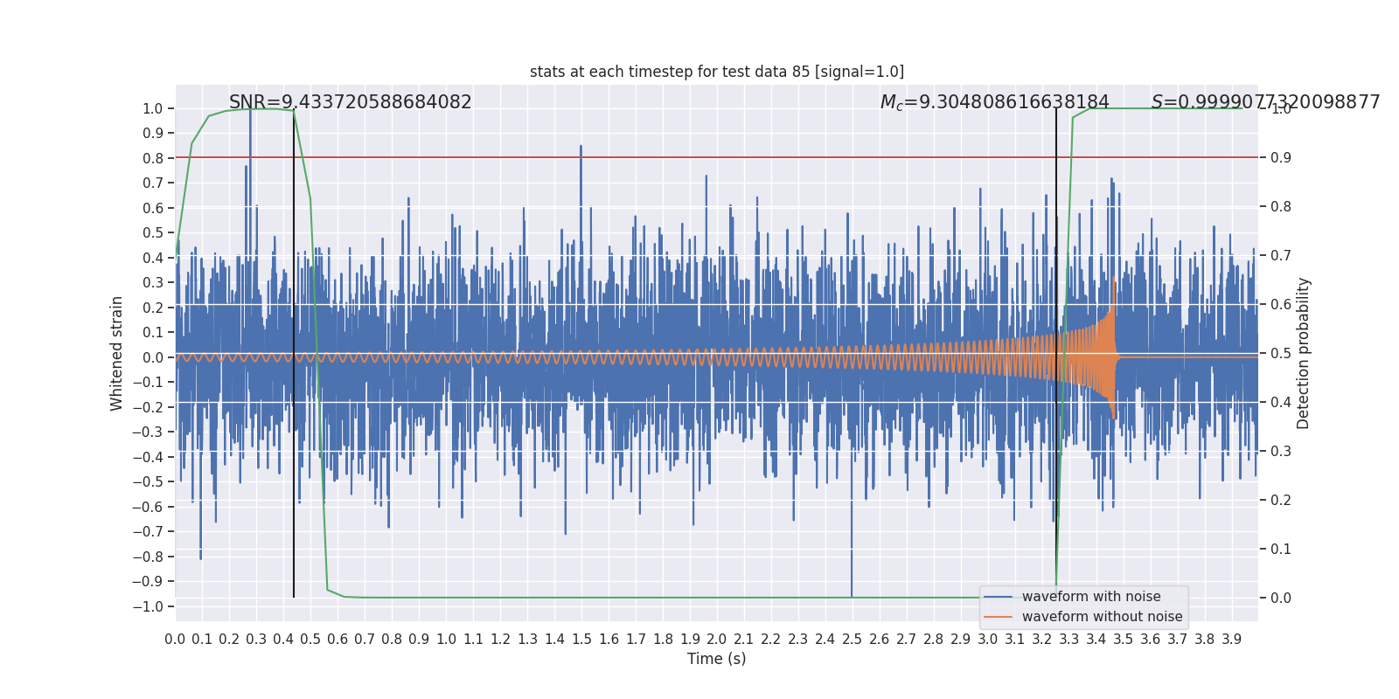Click the 'Detection probability' right axis label
1399x699 pixels.
[1304, 353]
